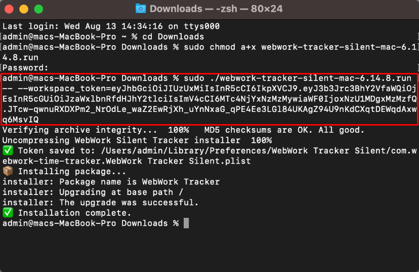Viewport: 419px width, 272px height.
Task: Click the /Users/admin/Library/Preferences path text
Action: pyautogui.click(x=185, y=150)
